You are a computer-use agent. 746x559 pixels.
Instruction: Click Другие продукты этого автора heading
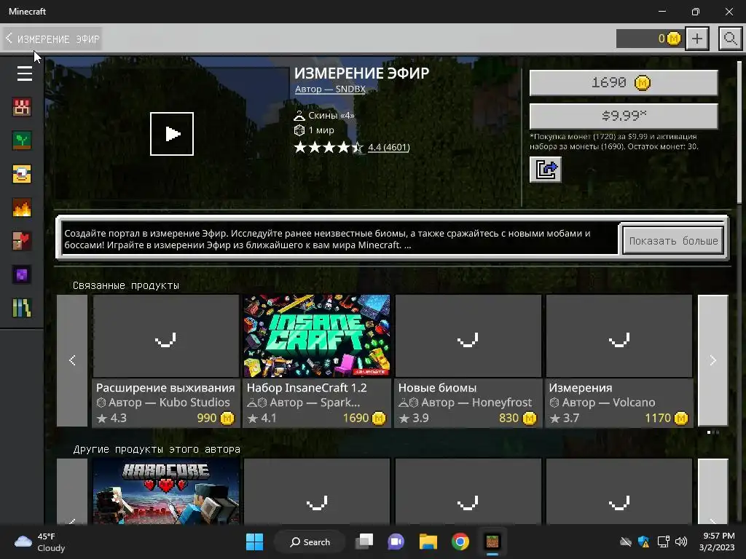(x=157, y=449)
